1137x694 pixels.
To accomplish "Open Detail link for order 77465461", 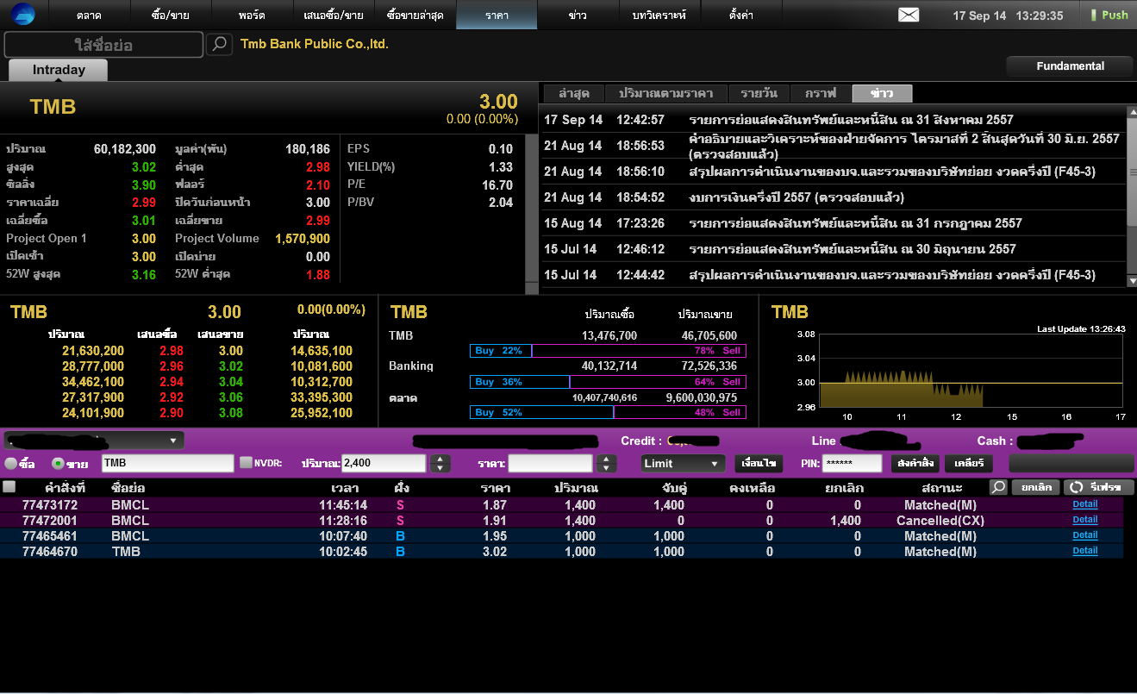I will (1084, 535).
